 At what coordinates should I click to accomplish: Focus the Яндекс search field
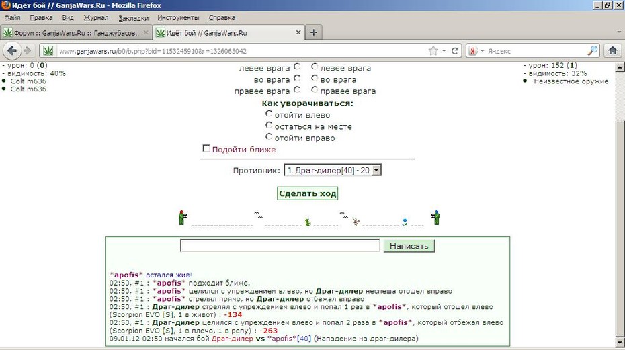tap(536, 51)
